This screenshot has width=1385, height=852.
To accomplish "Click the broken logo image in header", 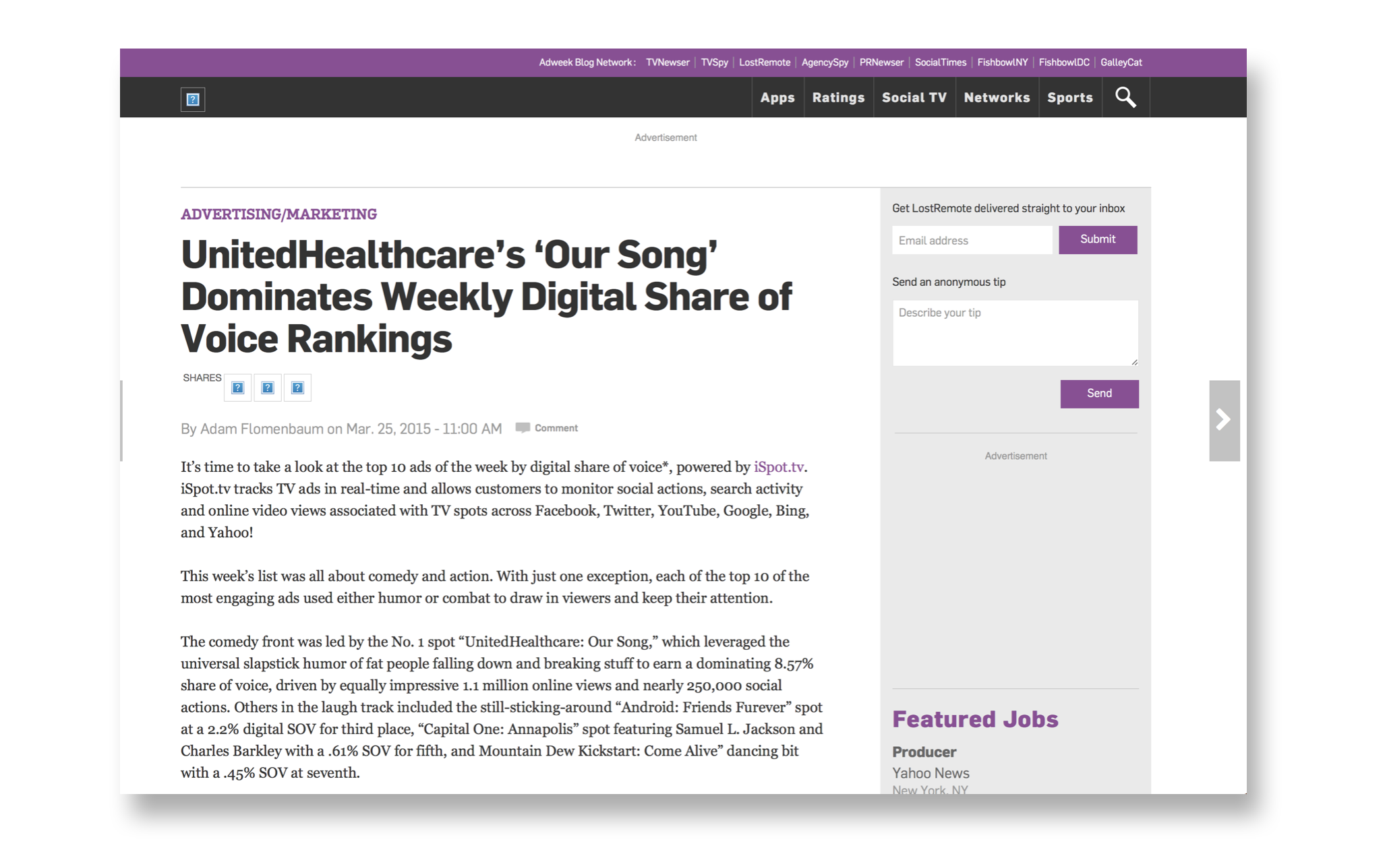I will pos(193,100).
